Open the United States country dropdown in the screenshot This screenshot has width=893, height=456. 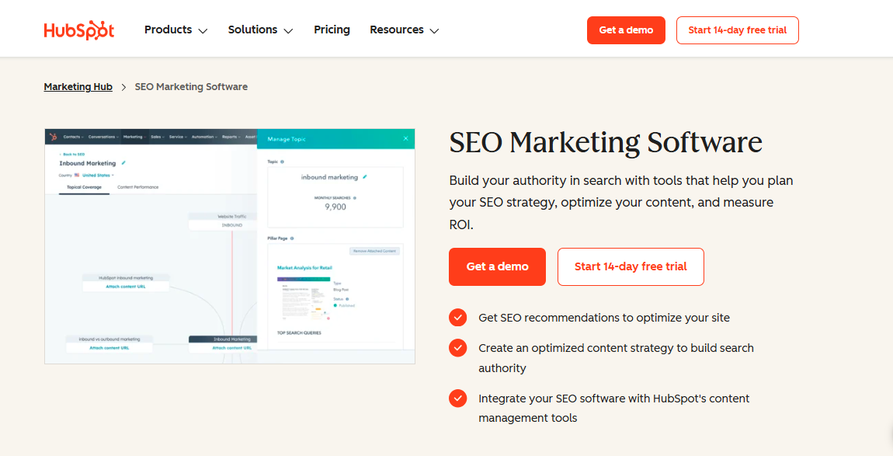click(97, 175)
